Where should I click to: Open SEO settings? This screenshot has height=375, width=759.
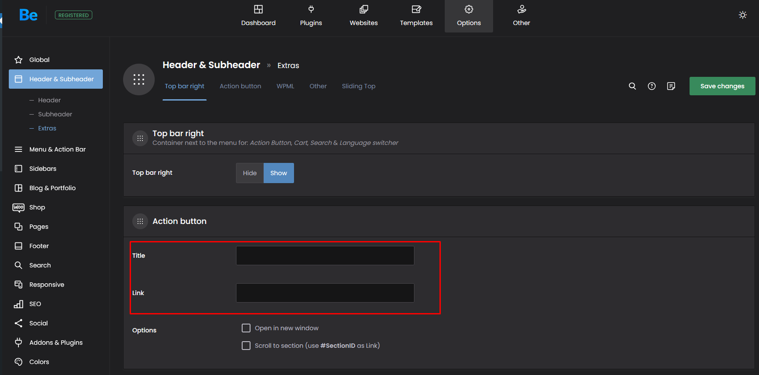coord(56,304)
